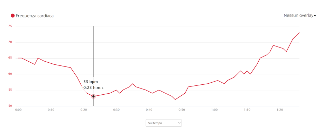Click the chevron in Sul tempo box
The image size is (332, 136).
click(179, 123)
